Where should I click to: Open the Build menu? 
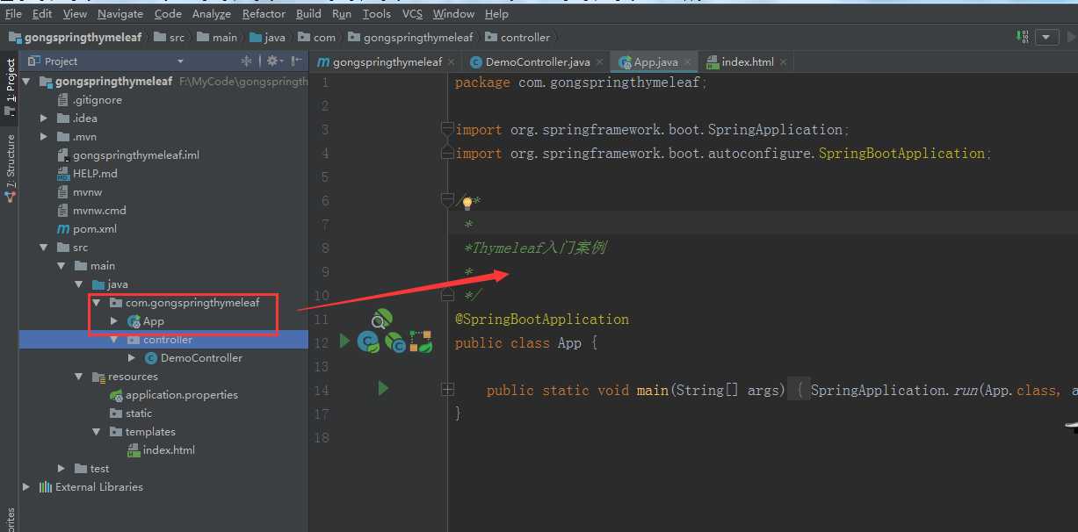click(308, 14)
